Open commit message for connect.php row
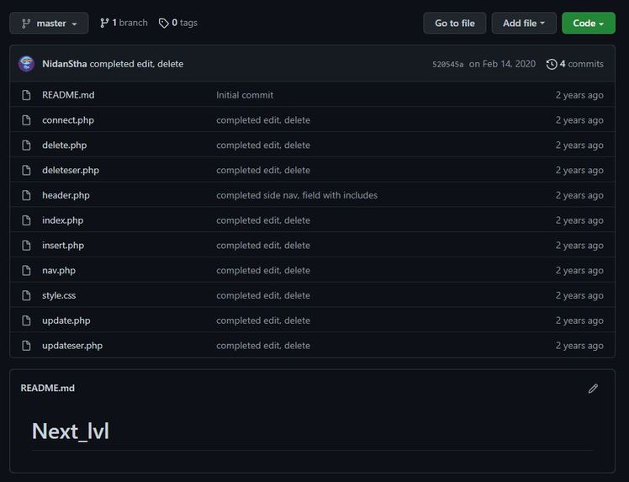Screen dimensions: 629x482 pos(263,120)
